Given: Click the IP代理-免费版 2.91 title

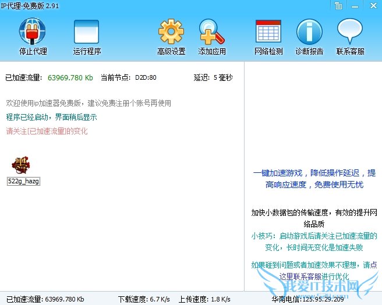Looking at the screenshot, I should click(30, 6).
